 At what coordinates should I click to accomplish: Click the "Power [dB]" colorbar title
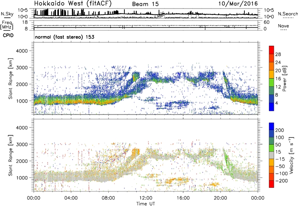point(284,78)
